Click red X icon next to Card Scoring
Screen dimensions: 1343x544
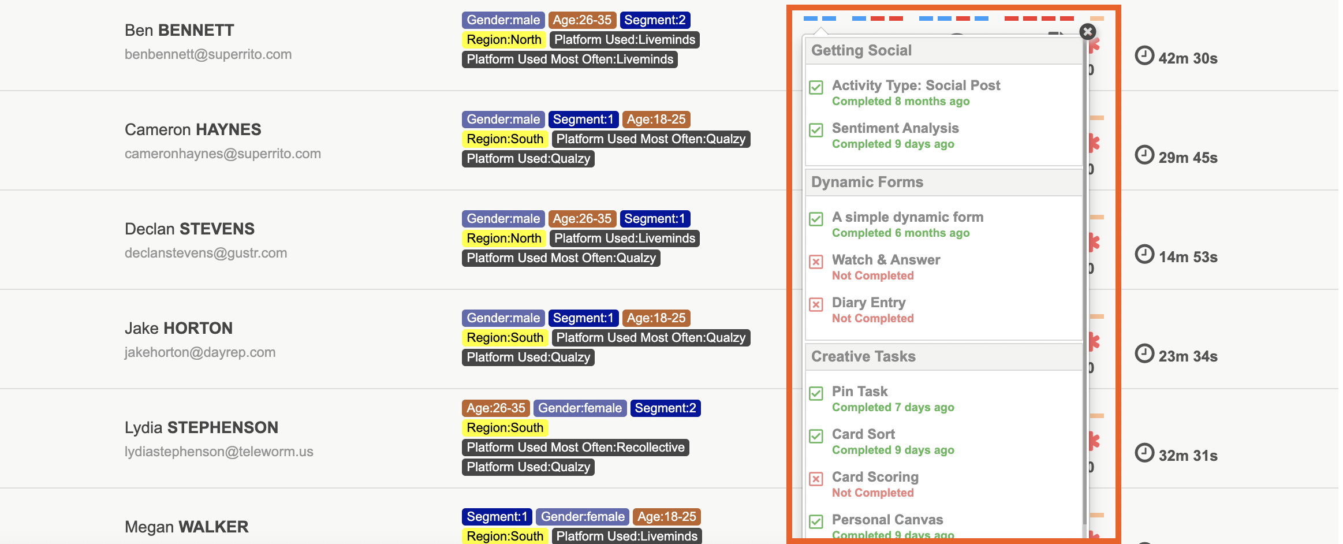816,479
